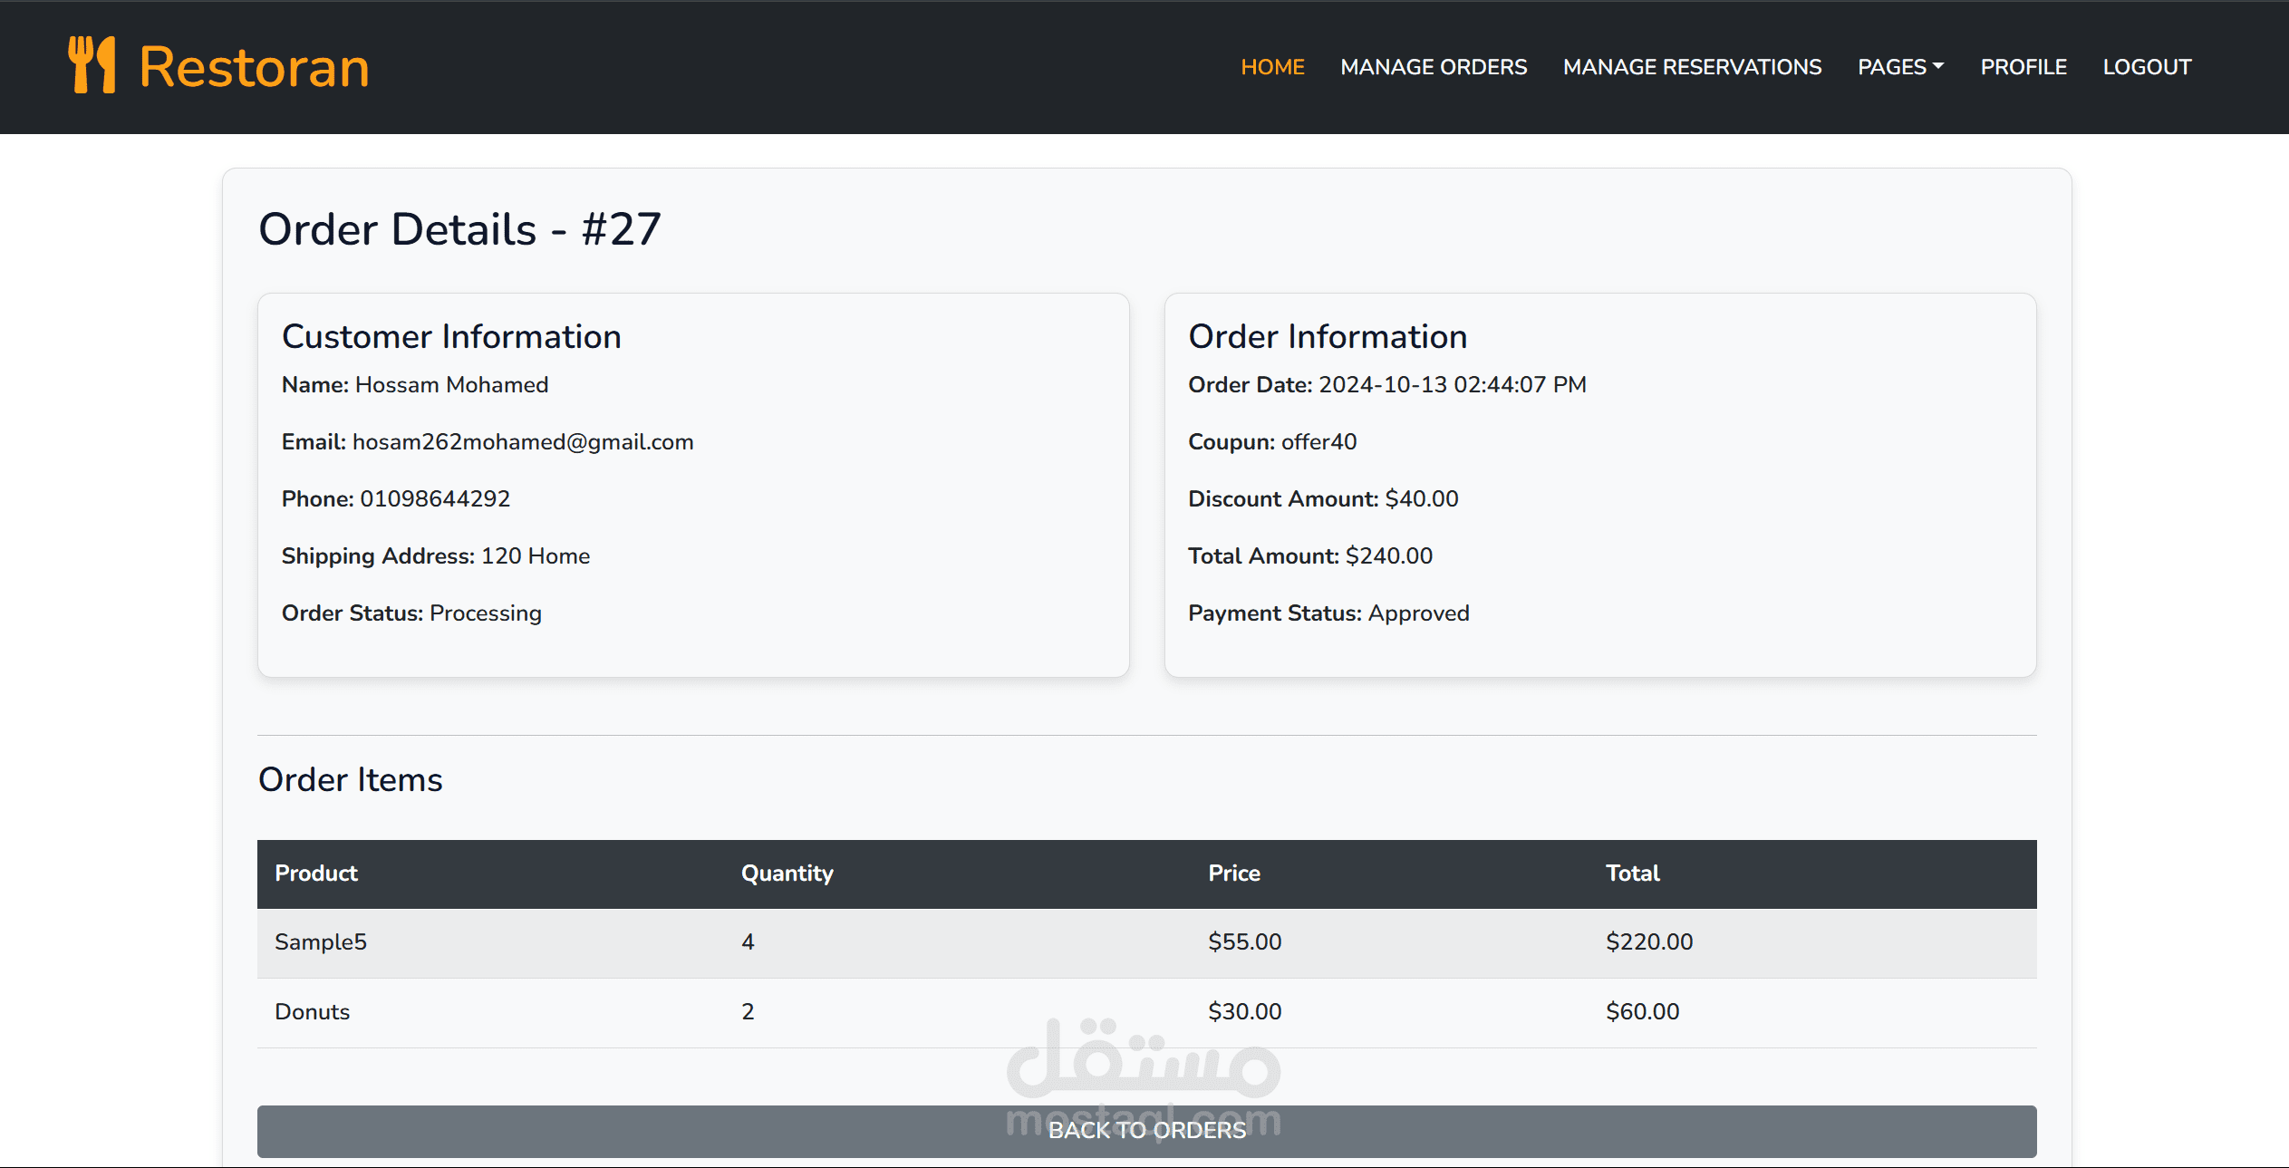The height and width of the screenshot is (1168, 2289).
Task: Click the Price column header
Action: click(x=1233, y=874)
